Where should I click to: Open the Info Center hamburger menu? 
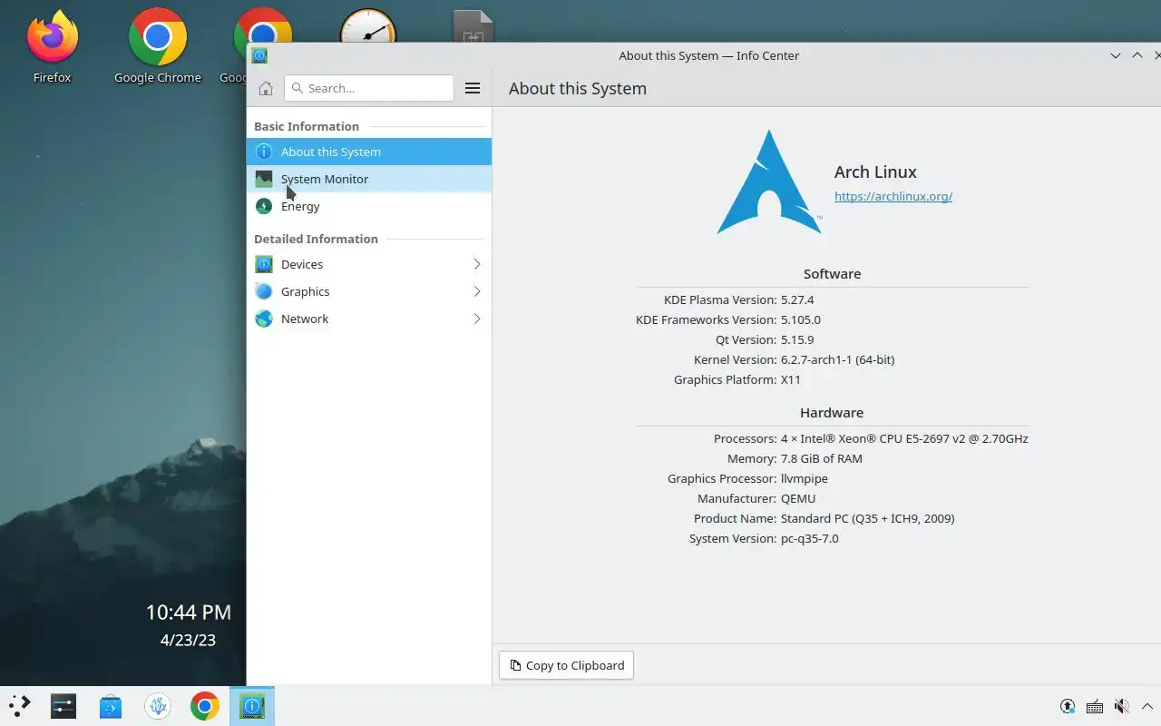point(473,88)
